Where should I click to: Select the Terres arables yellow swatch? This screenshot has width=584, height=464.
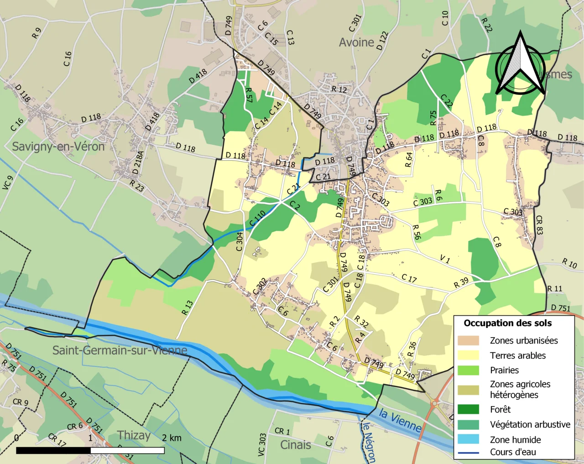pos(468,355)
